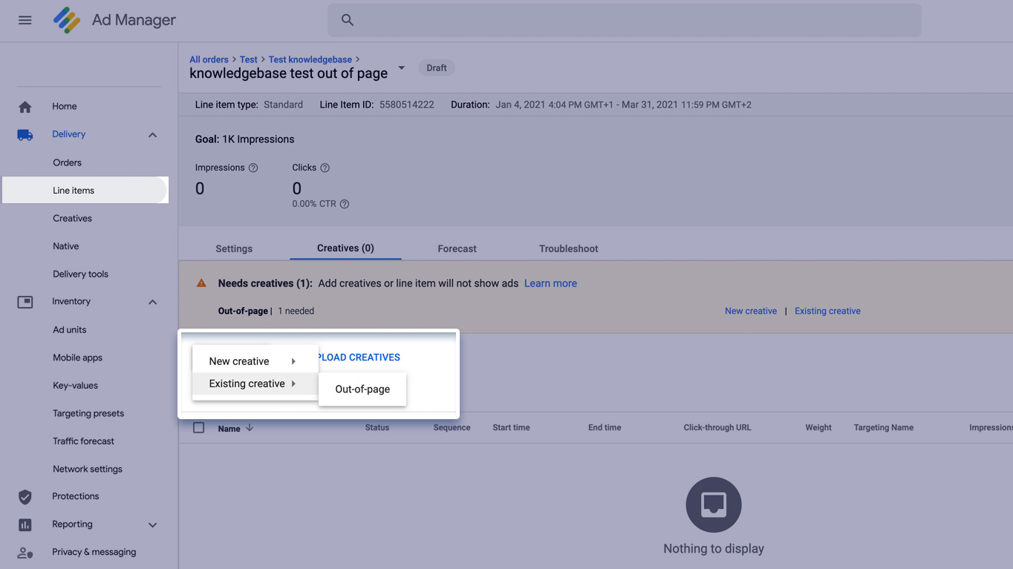Viewport: 1013px width, 569px height.
Task: Click the End time column header
Action: 605,427
